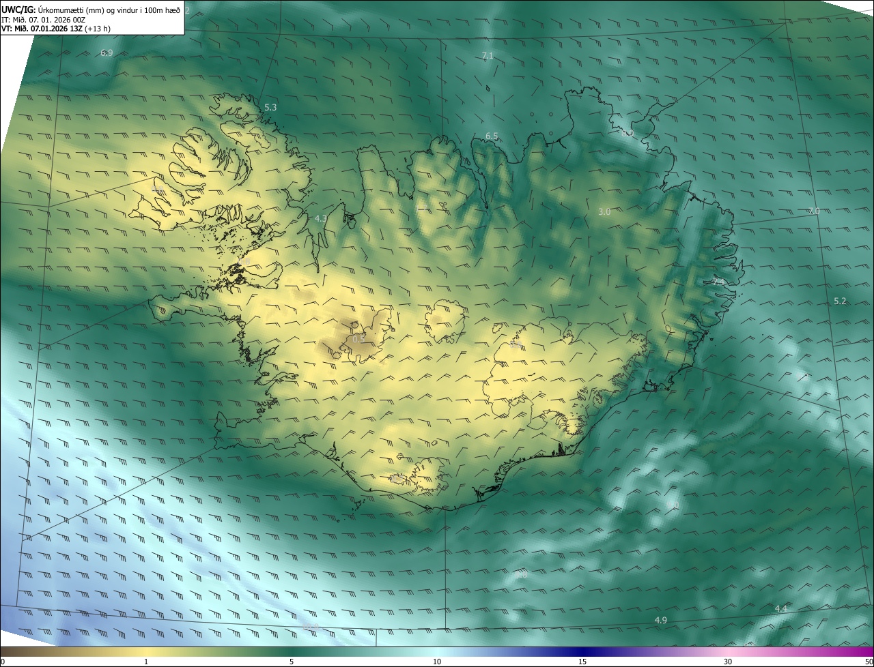Click the colour scale tick label 1
Image resolution: width=874 pixels, height=667 pixels.
click(x=146, y=662)
